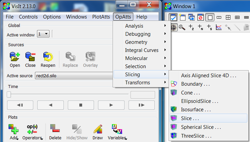Click the Reopen source icon
Screen dimensions: 250x142
coord(48,57)
